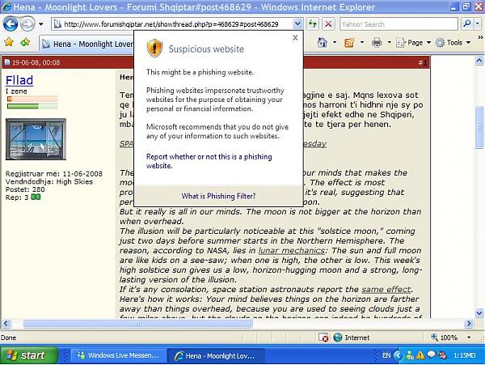Viewport: 485px width, 365px height.
Task: Select the Hena - Moonlight Lovers tab
Action: pyautogui.click(x=87, y=45)
